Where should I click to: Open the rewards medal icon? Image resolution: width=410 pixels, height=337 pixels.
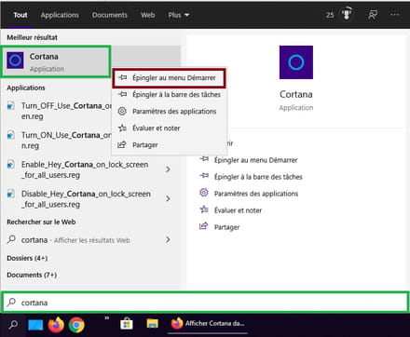[x=347, y=14]
